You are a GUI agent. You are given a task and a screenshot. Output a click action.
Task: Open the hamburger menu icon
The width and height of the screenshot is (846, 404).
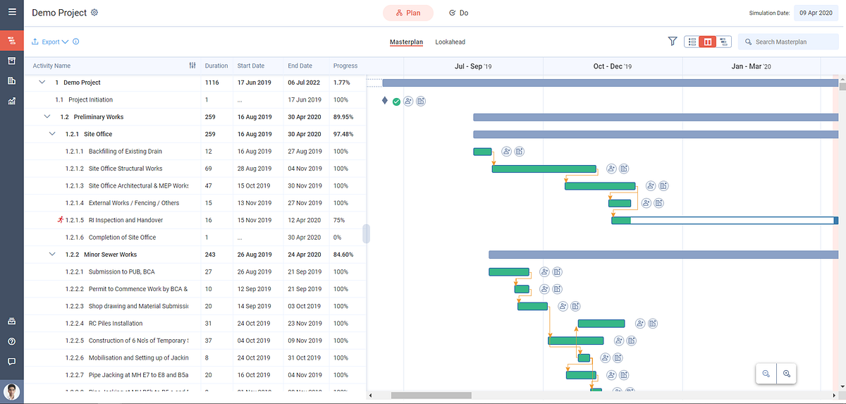coord(11,13)
